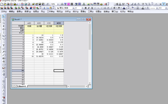Click the Fill color bucket swatch

133,8
